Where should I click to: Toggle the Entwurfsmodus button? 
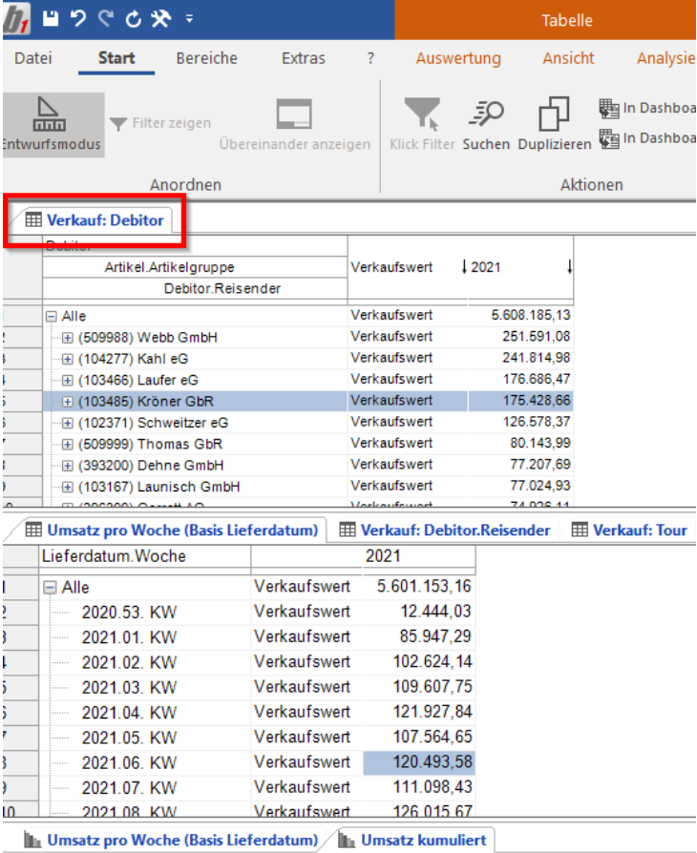52,125
